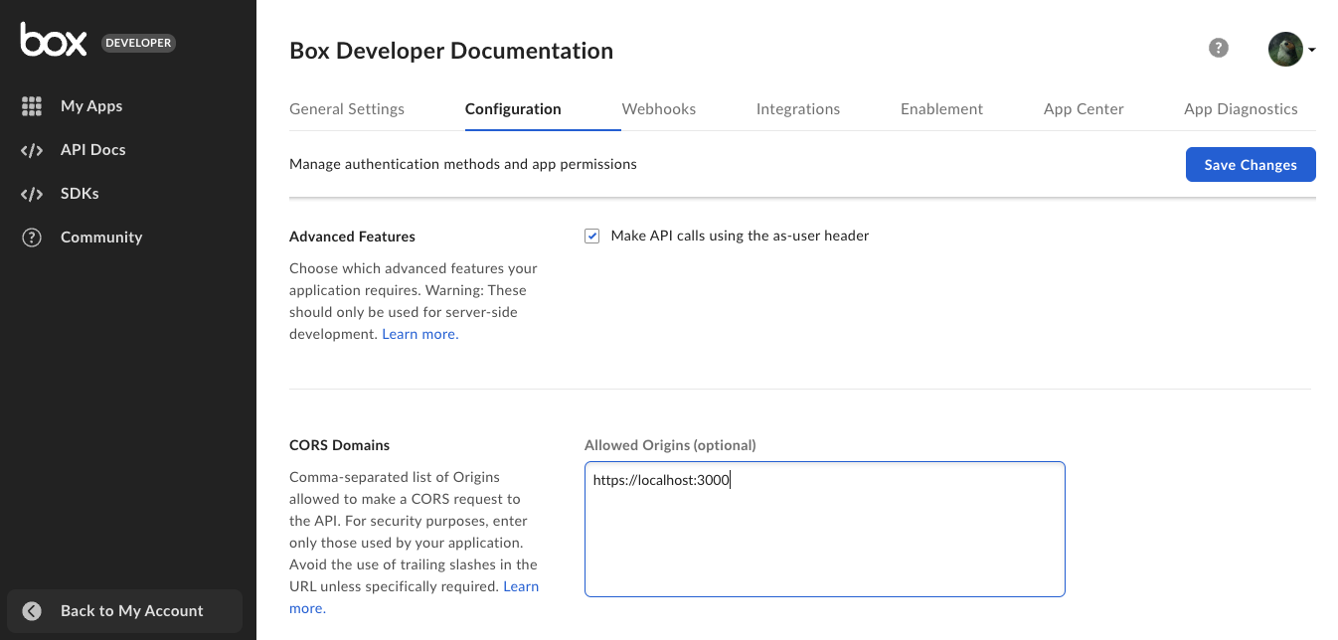Open the Webhooks tab

click(x=659, y=109)
